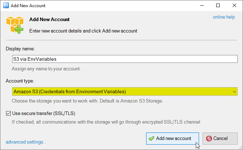Confirm with Add new account button

pyautogui.click(x=173, y=139)
